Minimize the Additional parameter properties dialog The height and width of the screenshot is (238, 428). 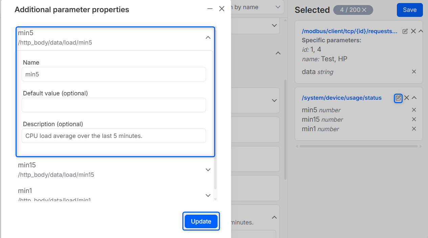[210, 9]
